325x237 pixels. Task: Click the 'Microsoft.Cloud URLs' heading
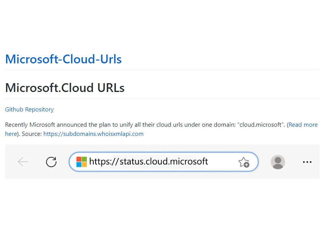[x=65, y=88]
